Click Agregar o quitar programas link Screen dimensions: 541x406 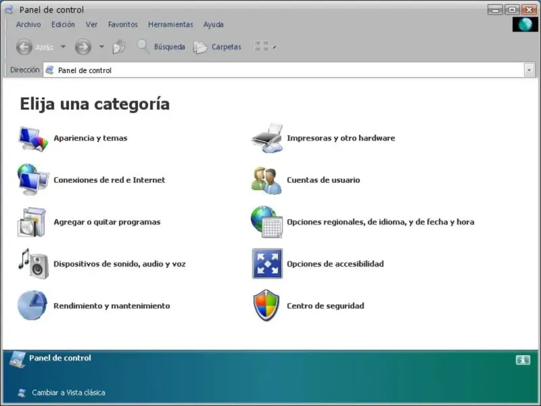107,222
